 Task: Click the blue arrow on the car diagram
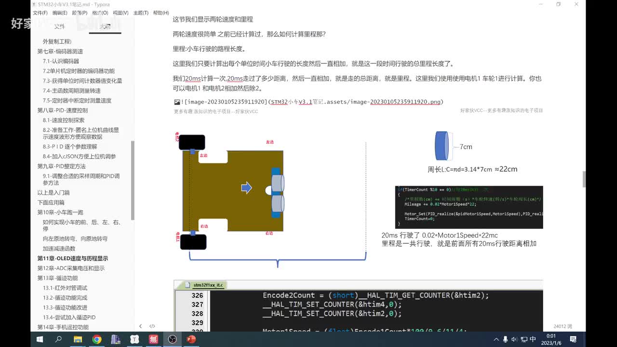tap(246, 187)
